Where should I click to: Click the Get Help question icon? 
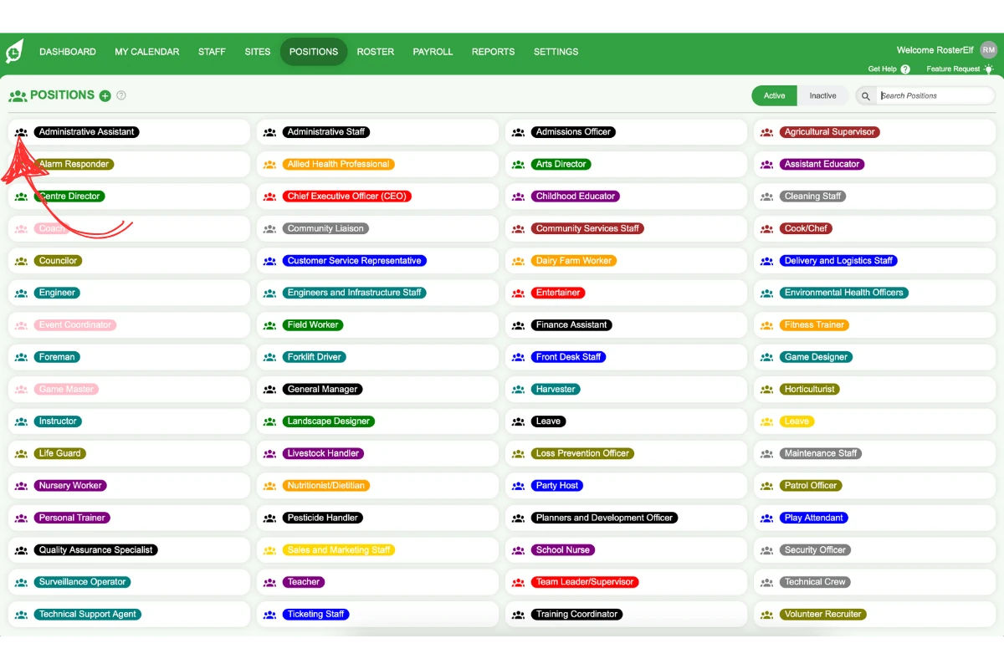pos(905,69)
